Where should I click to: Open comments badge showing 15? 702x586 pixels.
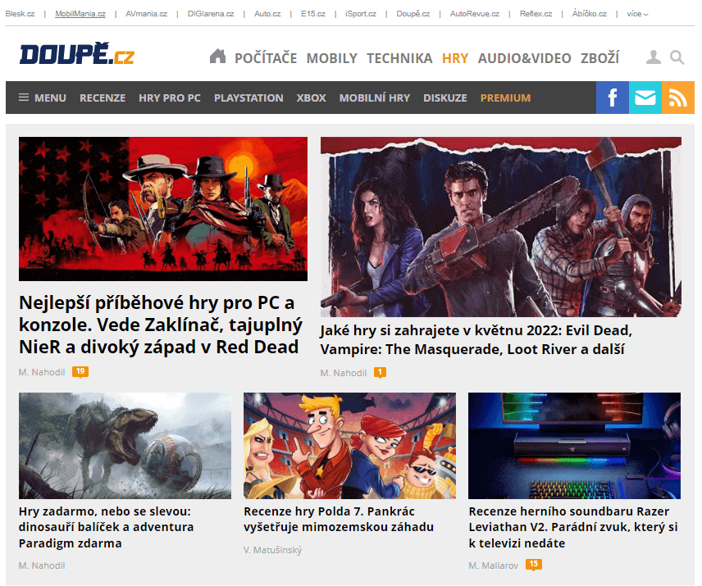pyautogui.click(x=534, y=565)
